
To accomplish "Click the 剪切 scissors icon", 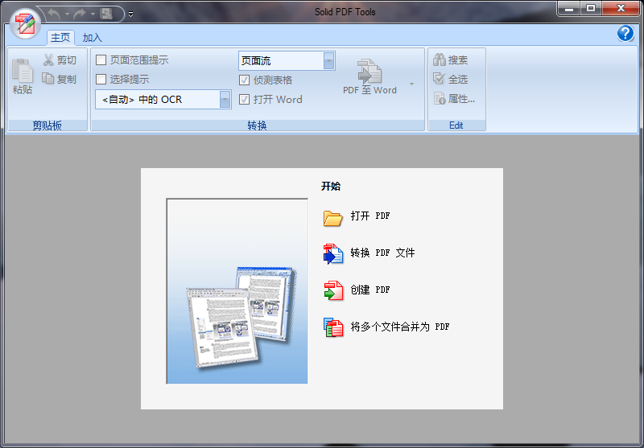I will point(48,60).
